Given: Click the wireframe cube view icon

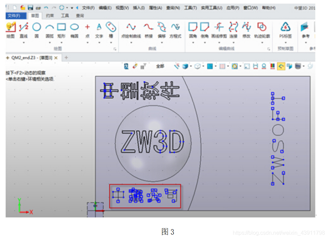Looking at the screenshot, I should coord(197,66).
